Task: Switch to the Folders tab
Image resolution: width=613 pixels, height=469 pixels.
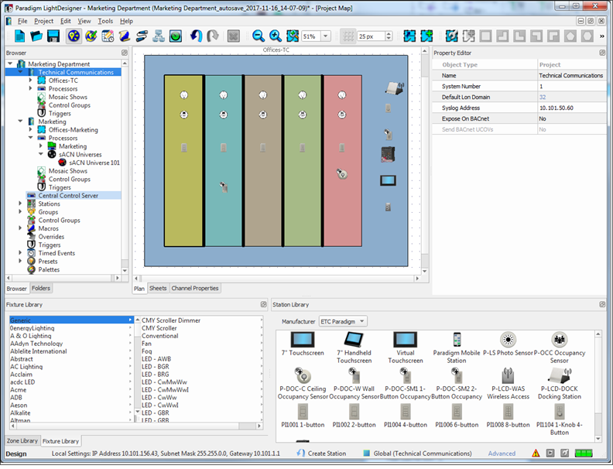Action: [41, 289]
